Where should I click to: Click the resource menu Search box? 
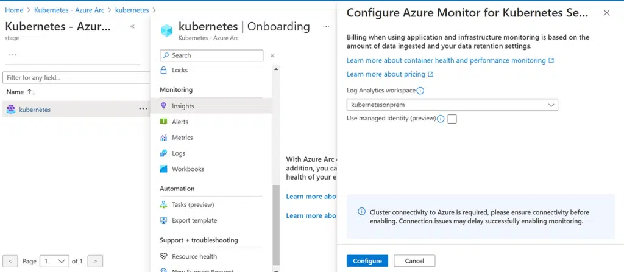211,55
